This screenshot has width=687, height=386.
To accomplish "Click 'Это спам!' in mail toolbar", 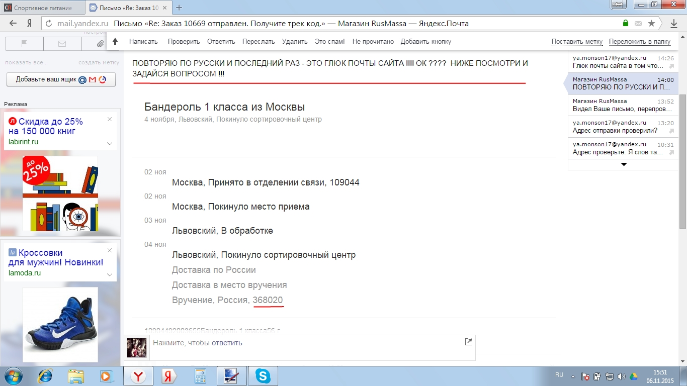I will click(x=329, y=42).
